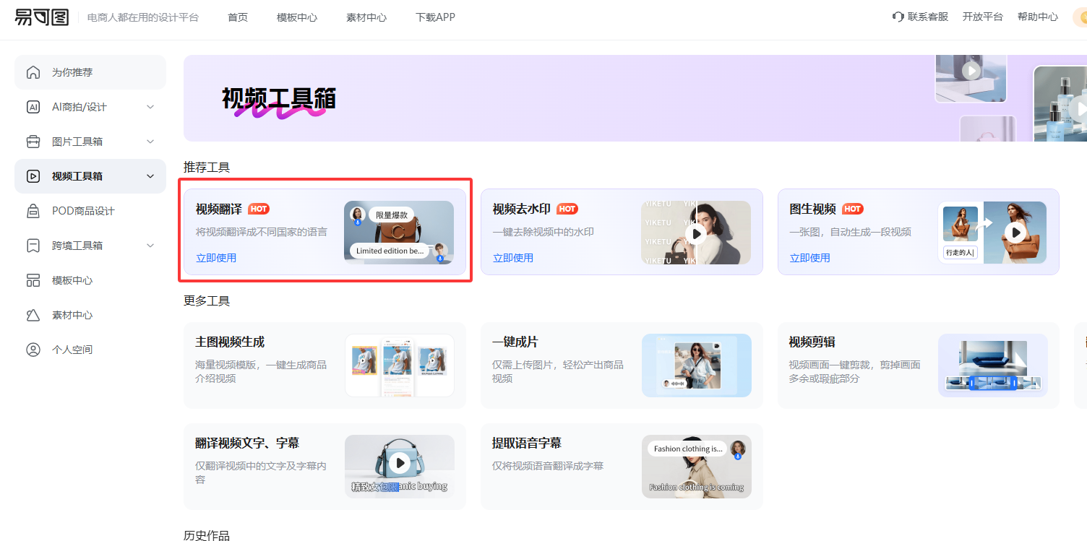Click the AI icon beside AI商拍/设计
The height and width of the screenshot is (541, 1087).
(x=33, y=107)
